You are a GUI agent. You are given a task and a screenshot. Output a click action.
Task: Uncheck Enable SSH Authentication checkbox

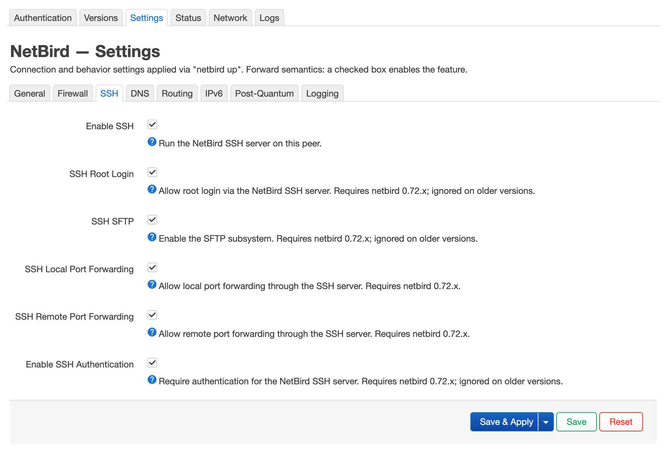pos(152,363)
